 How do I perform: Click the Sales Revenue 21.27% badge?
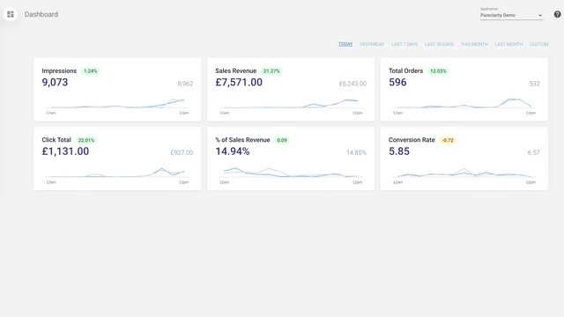click(x=271, y=71)
